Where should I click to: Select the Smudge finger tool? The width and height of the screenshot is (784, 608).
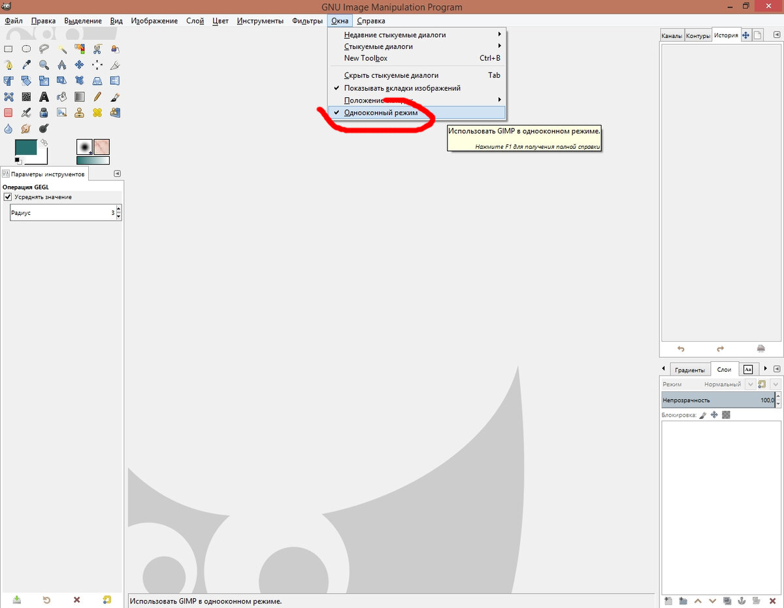(26, 129)
